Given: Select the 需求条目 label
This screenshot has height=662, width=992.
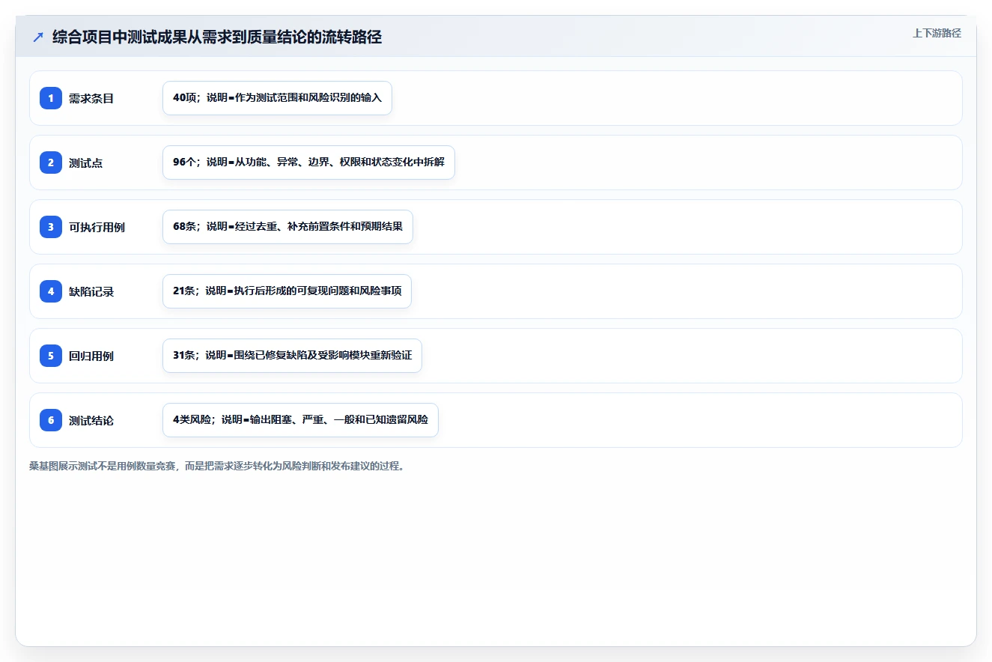Looking at the screenshot, I should tap(91, 98).
